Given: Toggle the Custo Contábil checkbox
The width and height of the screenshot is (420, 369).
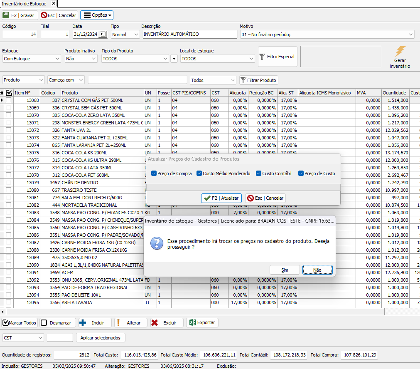Looking at the screenshot, I should pos(259,173).
